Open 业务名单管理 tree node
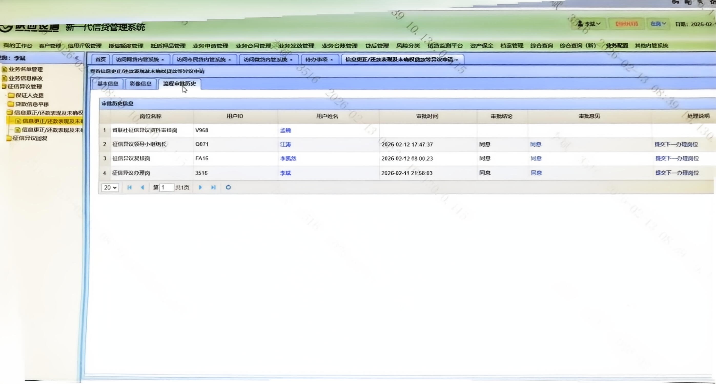Image resolution: width=716 pixels, height=384 pixels. (25, 69)
